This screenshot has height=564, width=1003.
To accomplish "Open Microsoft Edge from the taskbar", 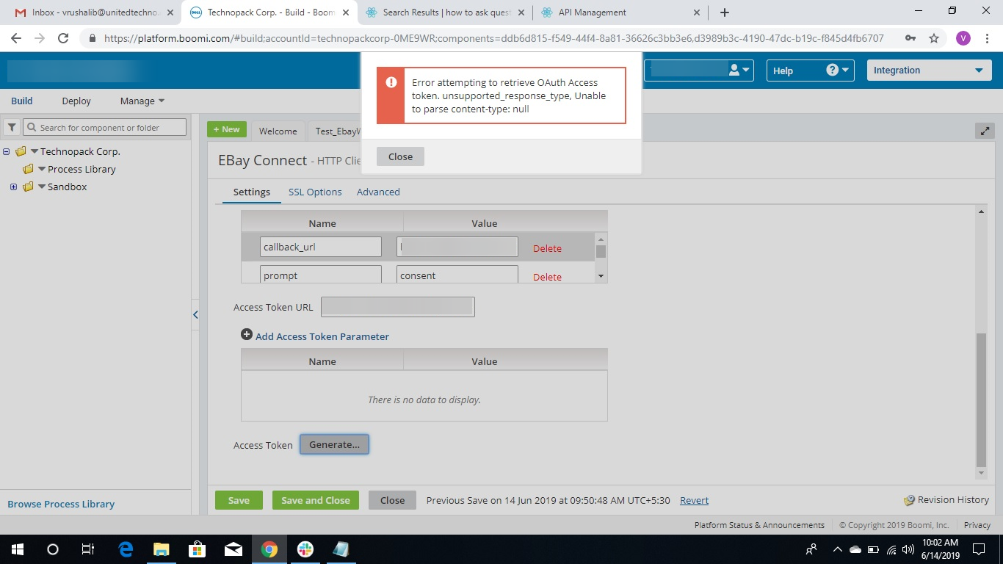I will [126, 549].
